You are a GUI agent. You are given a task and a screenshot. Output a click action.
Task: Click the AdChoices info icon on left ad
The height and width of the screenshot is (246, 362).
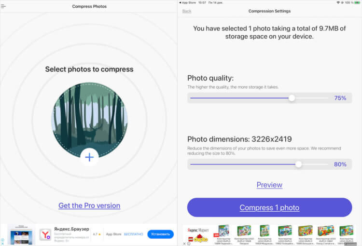(2, 240)
